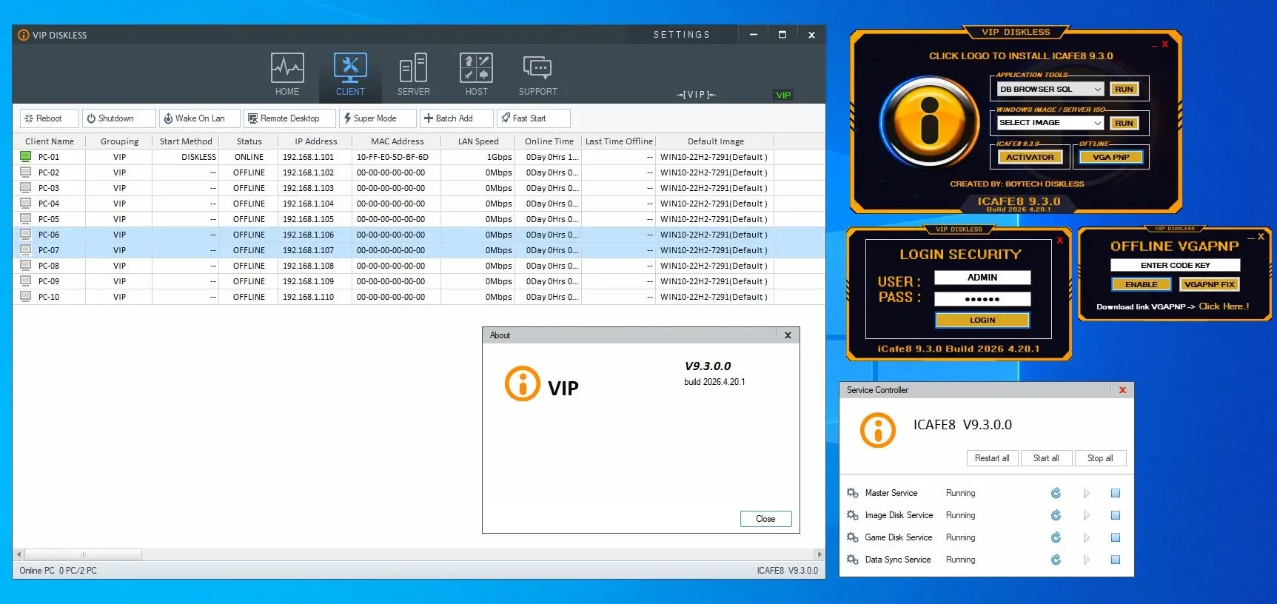This screenshot has height=604, width=1277.
Task: Start the Game Disk Service play icon
Action: coord(1086,537)
